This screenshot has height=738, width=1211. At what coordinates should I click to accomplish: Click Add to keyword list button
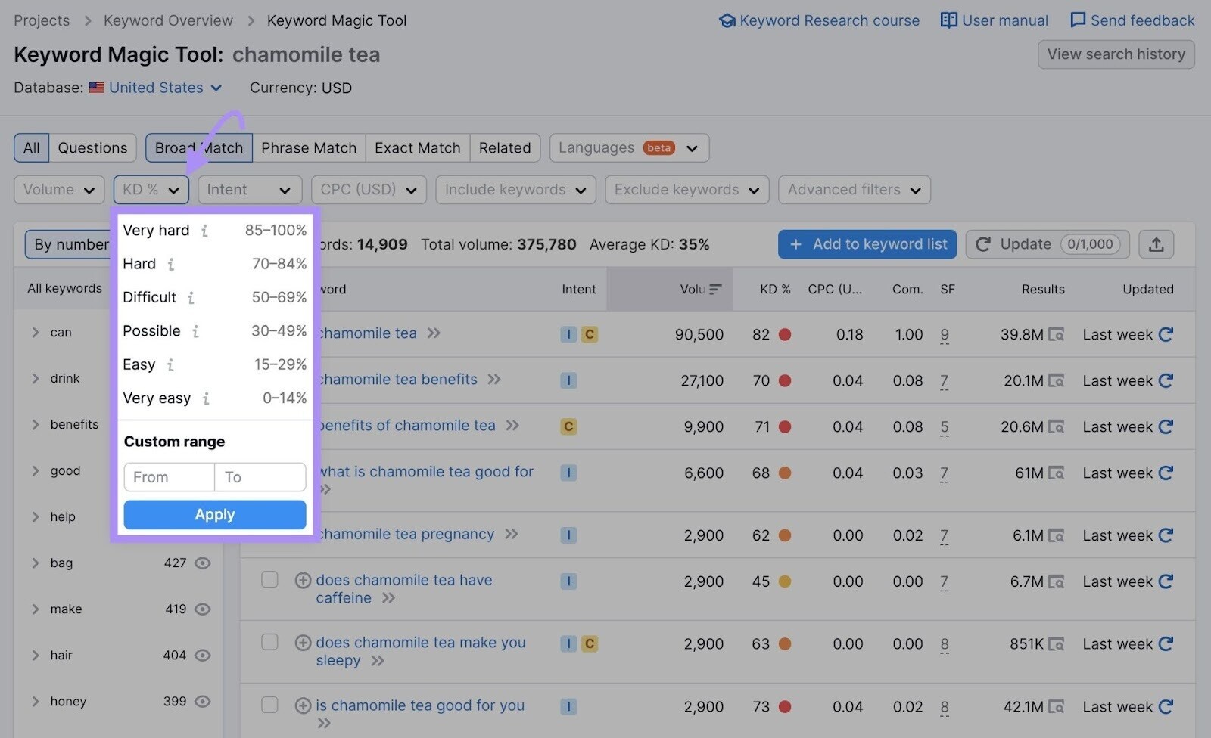point(867,244)
